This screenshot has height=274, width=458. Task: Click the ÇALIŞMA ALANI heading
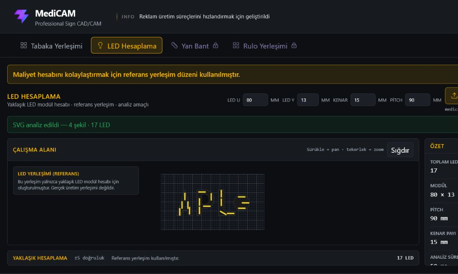pos(35,150)
